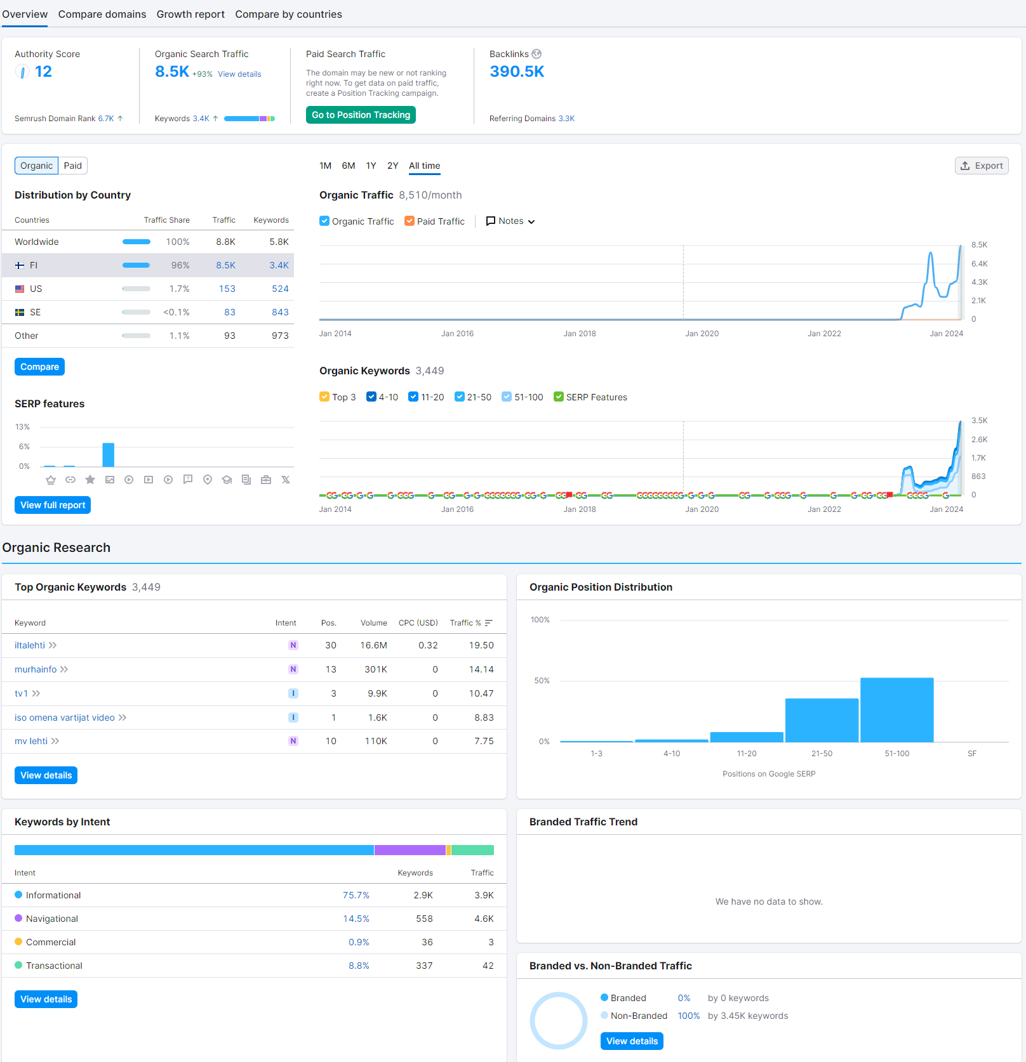This screenshot has width=1026, height=1062.
Task: Click the briefcase jobs SERP feature icon
Action: (266, 480)
